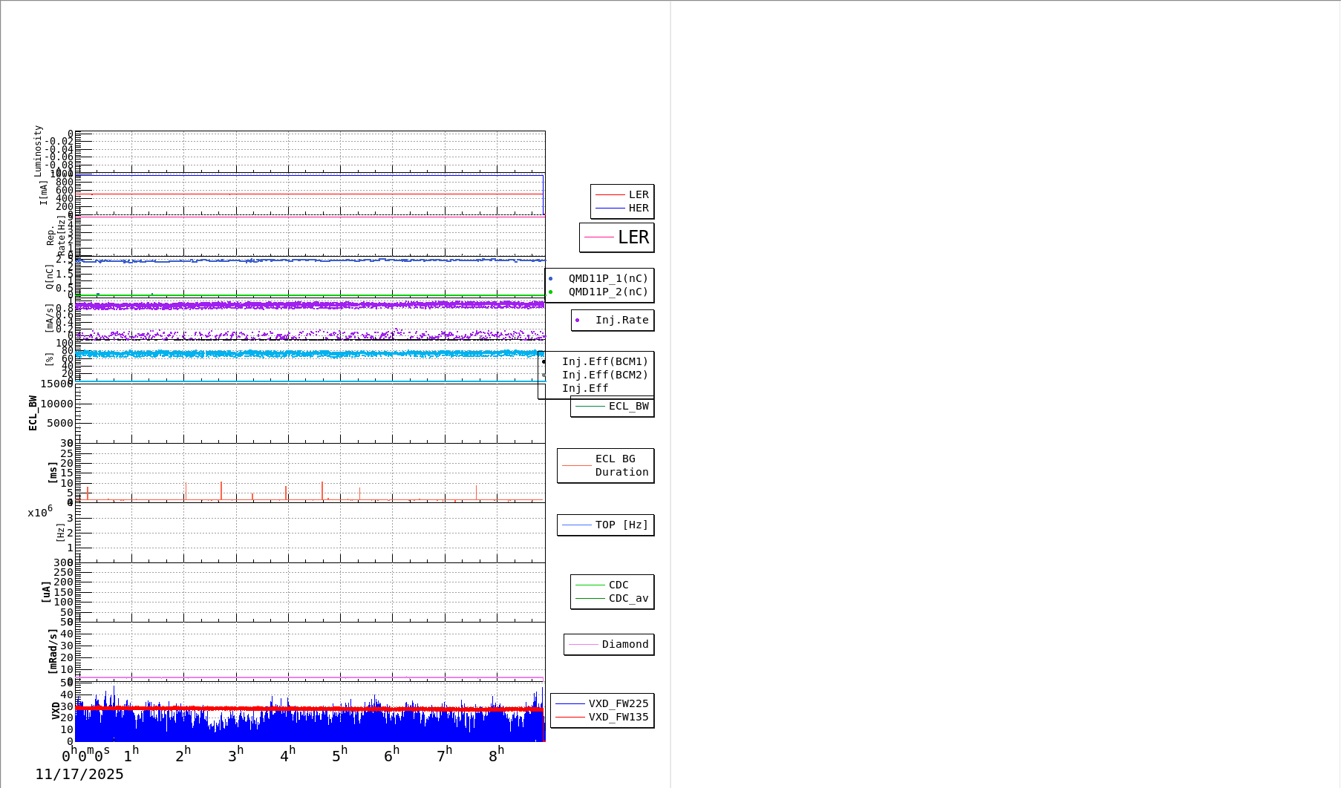Select the TOP [Hz] legend box

pos(606,525)
